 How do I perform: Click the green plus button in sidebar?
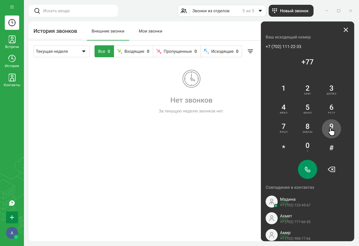pos(12,217)
